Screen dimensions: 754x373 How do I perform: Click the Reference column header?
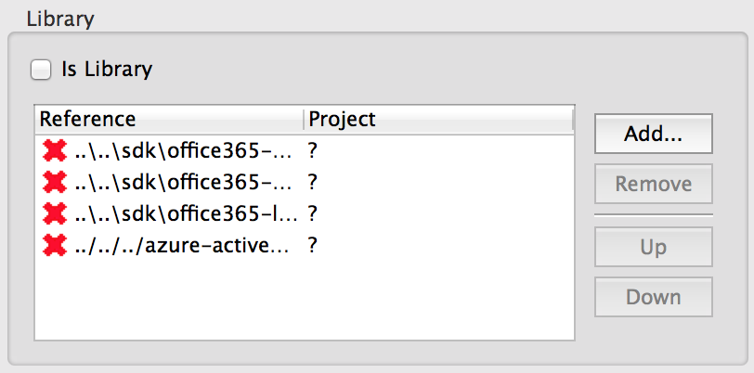[x=169, y=119]
